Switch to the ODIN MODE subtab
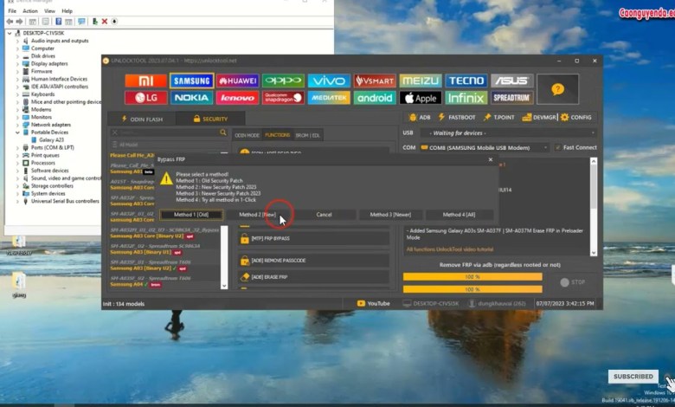 pos(247,135)
